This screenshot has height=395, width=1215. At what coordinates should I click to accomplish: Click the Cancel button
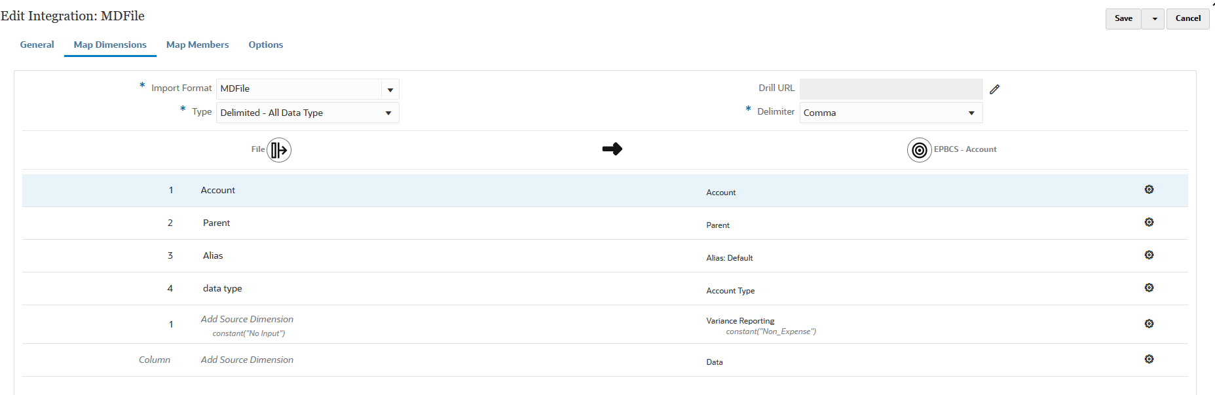pos(1187,18)
